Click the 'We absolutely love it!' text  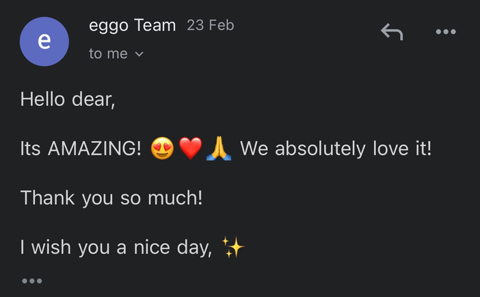(336, 148)
